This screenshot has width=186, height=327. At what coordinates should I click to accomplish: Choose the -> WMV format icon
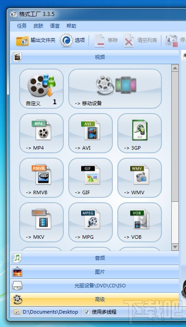tap(140, 177)
